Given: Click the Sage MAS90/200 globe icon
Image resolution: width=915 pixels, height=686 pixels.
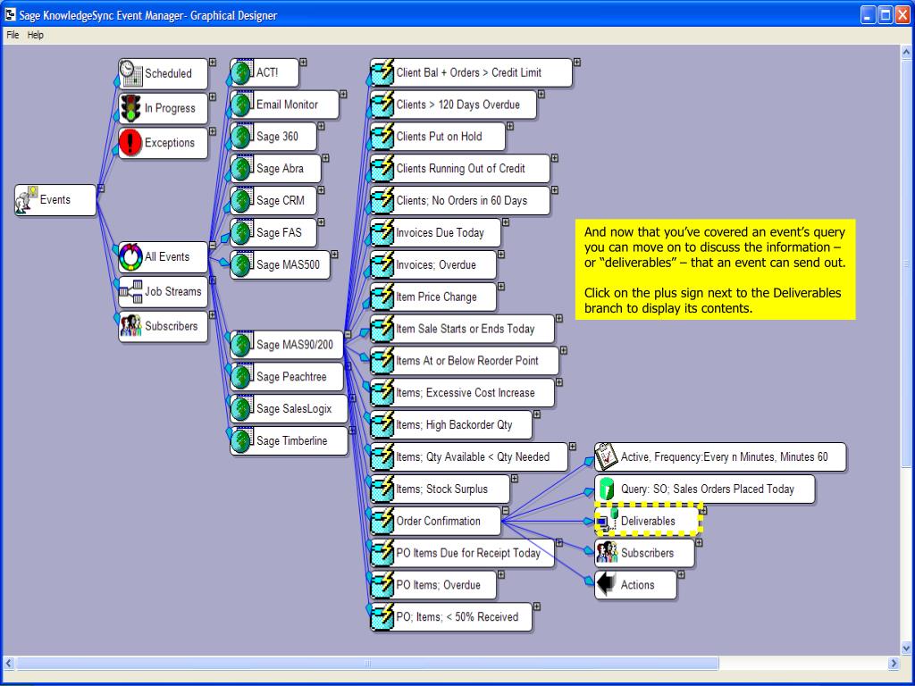Looking at the screenshot, I should tap(241, 345).
